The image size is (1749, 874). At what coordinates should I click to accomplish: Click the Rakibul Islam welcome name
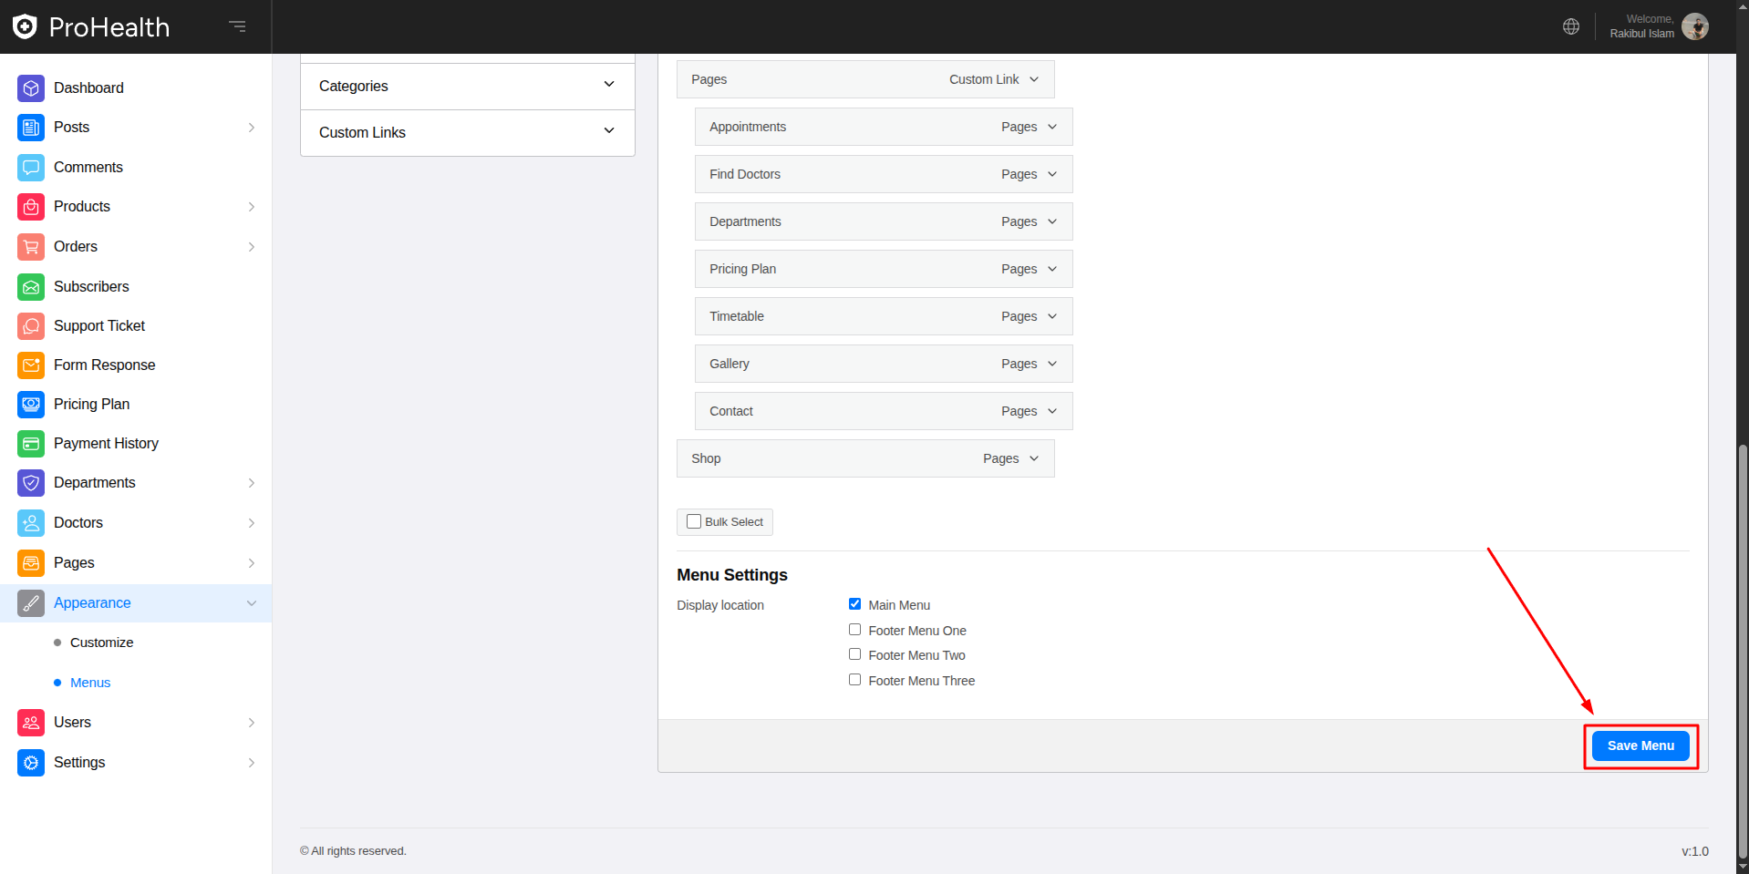[1641, 34]
